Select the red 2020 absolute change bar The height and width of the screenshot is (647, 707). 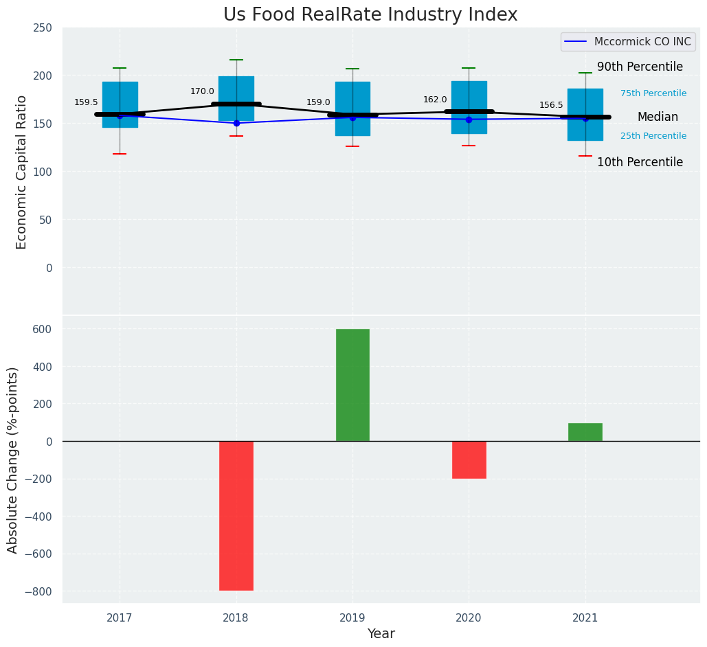pos(469,459)
